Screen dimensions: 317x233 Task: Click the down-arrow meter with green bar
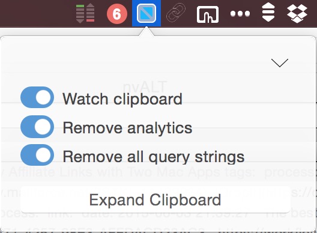80,14
